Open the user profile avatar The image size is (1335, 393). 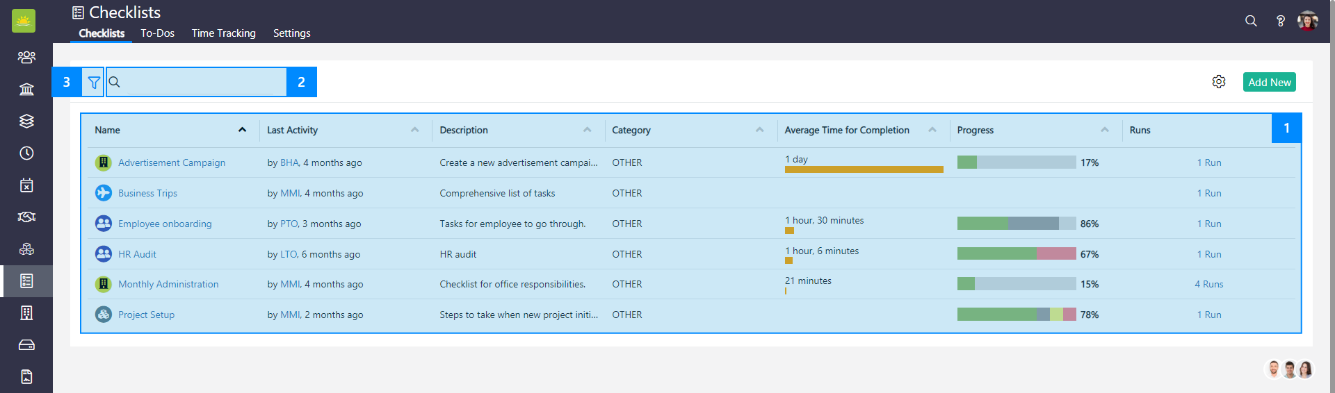[x=1307, y=21]
